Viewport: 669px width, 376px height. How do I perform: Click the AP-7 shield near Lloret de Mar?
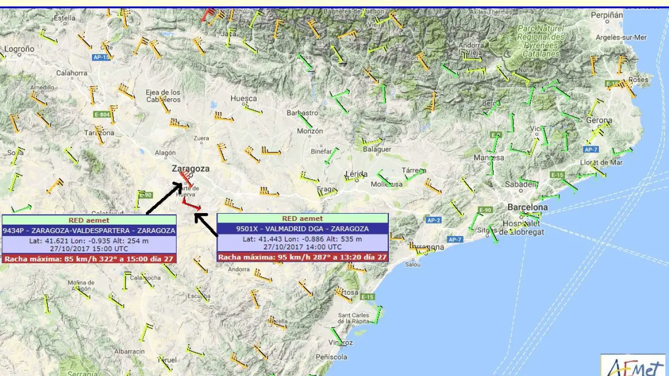click(x=591, y=149)
